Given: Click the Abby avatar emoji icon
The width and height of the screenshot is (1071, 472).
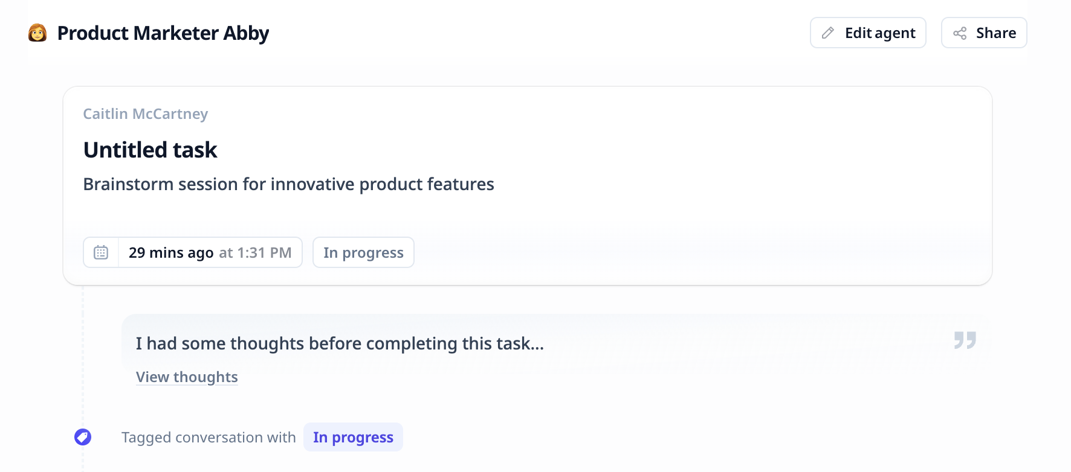Looking at the screenshot, I should (x=37, y=33).
